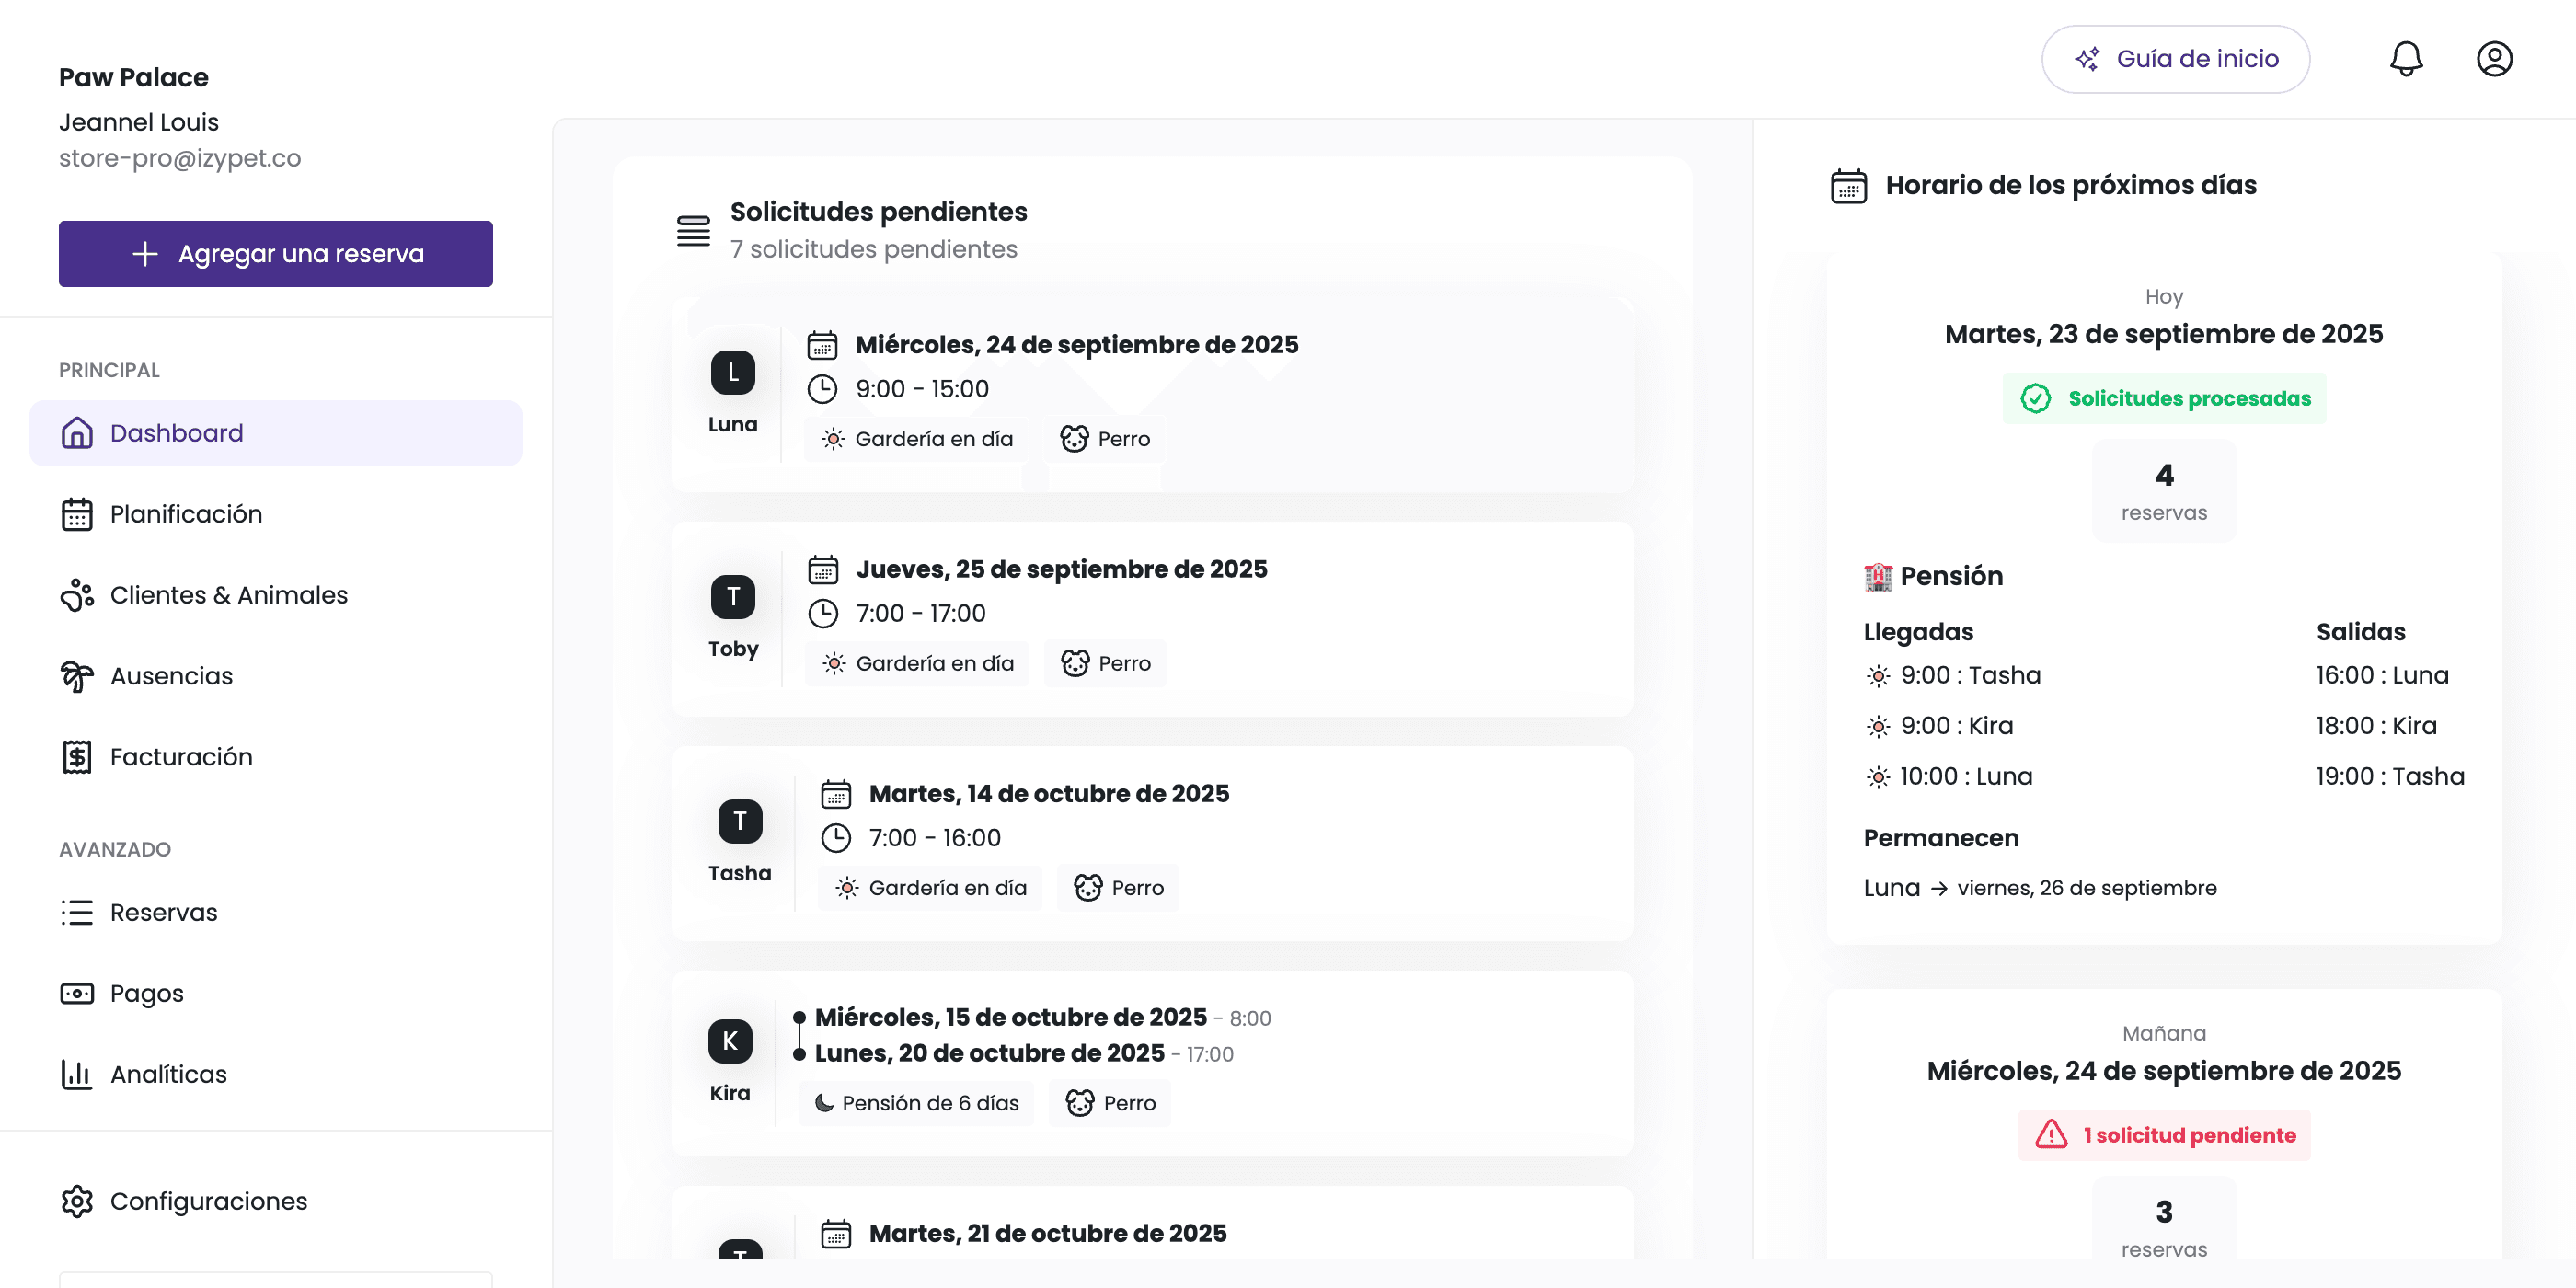The image size is (2576, 1288).
Task: Click the Solicitudes pendientes list icon
Action: coord(693,230)
